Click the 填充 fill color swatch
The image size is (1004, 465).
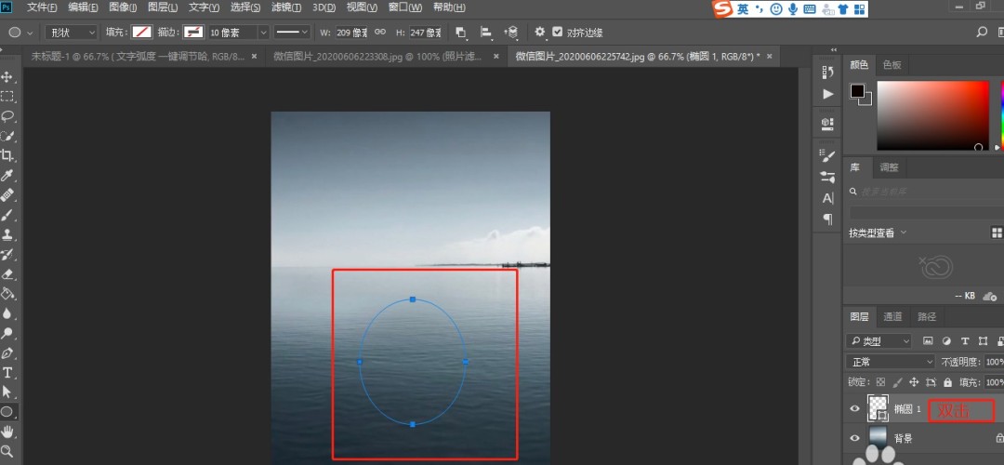pyautogui.click(x=141, y=32)
